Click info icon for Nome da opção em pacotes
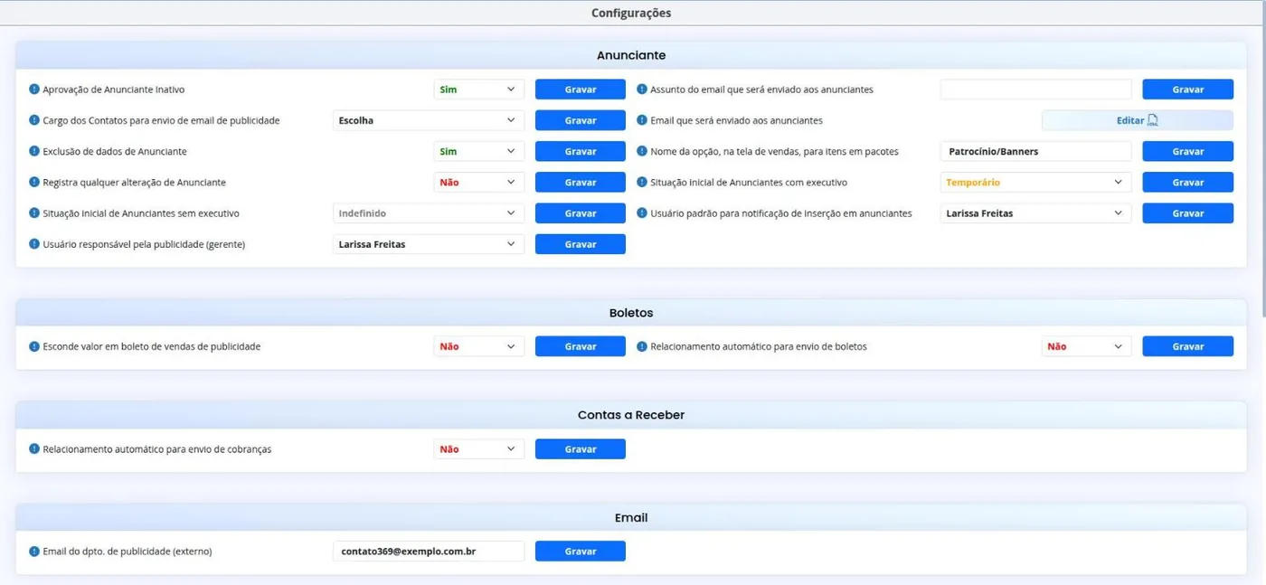The image size is (1266, 585). [x=642, y=151]
